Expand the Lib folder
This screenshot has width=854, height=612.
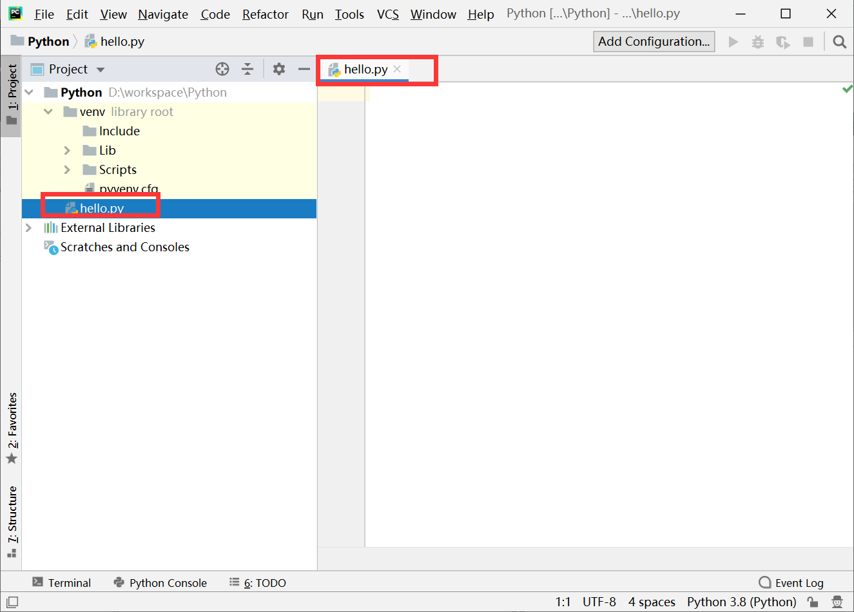click(66, 150)
